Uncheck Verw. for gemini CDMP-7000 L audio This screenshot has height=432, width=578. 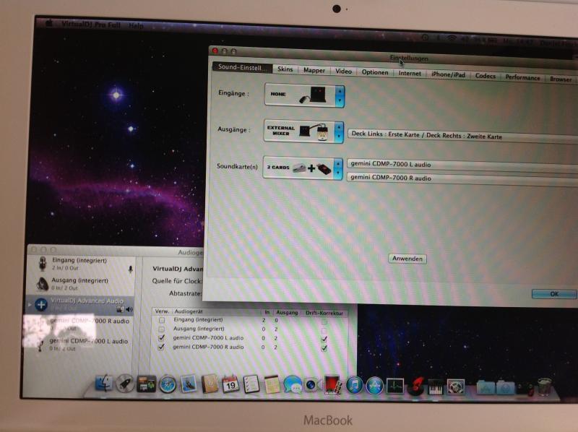coord(161,337)
